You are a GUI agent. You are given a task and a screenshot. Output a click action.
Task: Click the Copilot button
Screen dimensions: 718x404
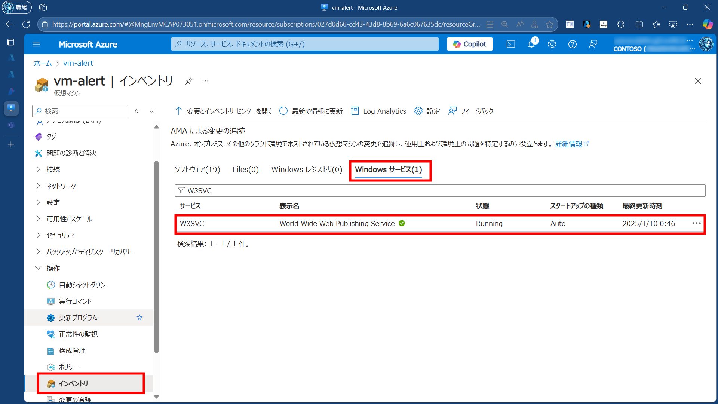[470, 44]
